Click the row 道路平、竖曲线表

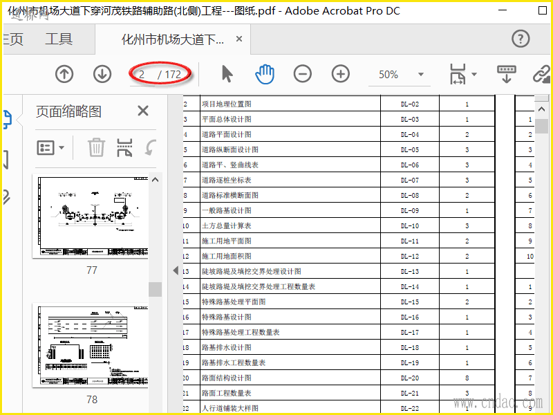tap(339, 165)
